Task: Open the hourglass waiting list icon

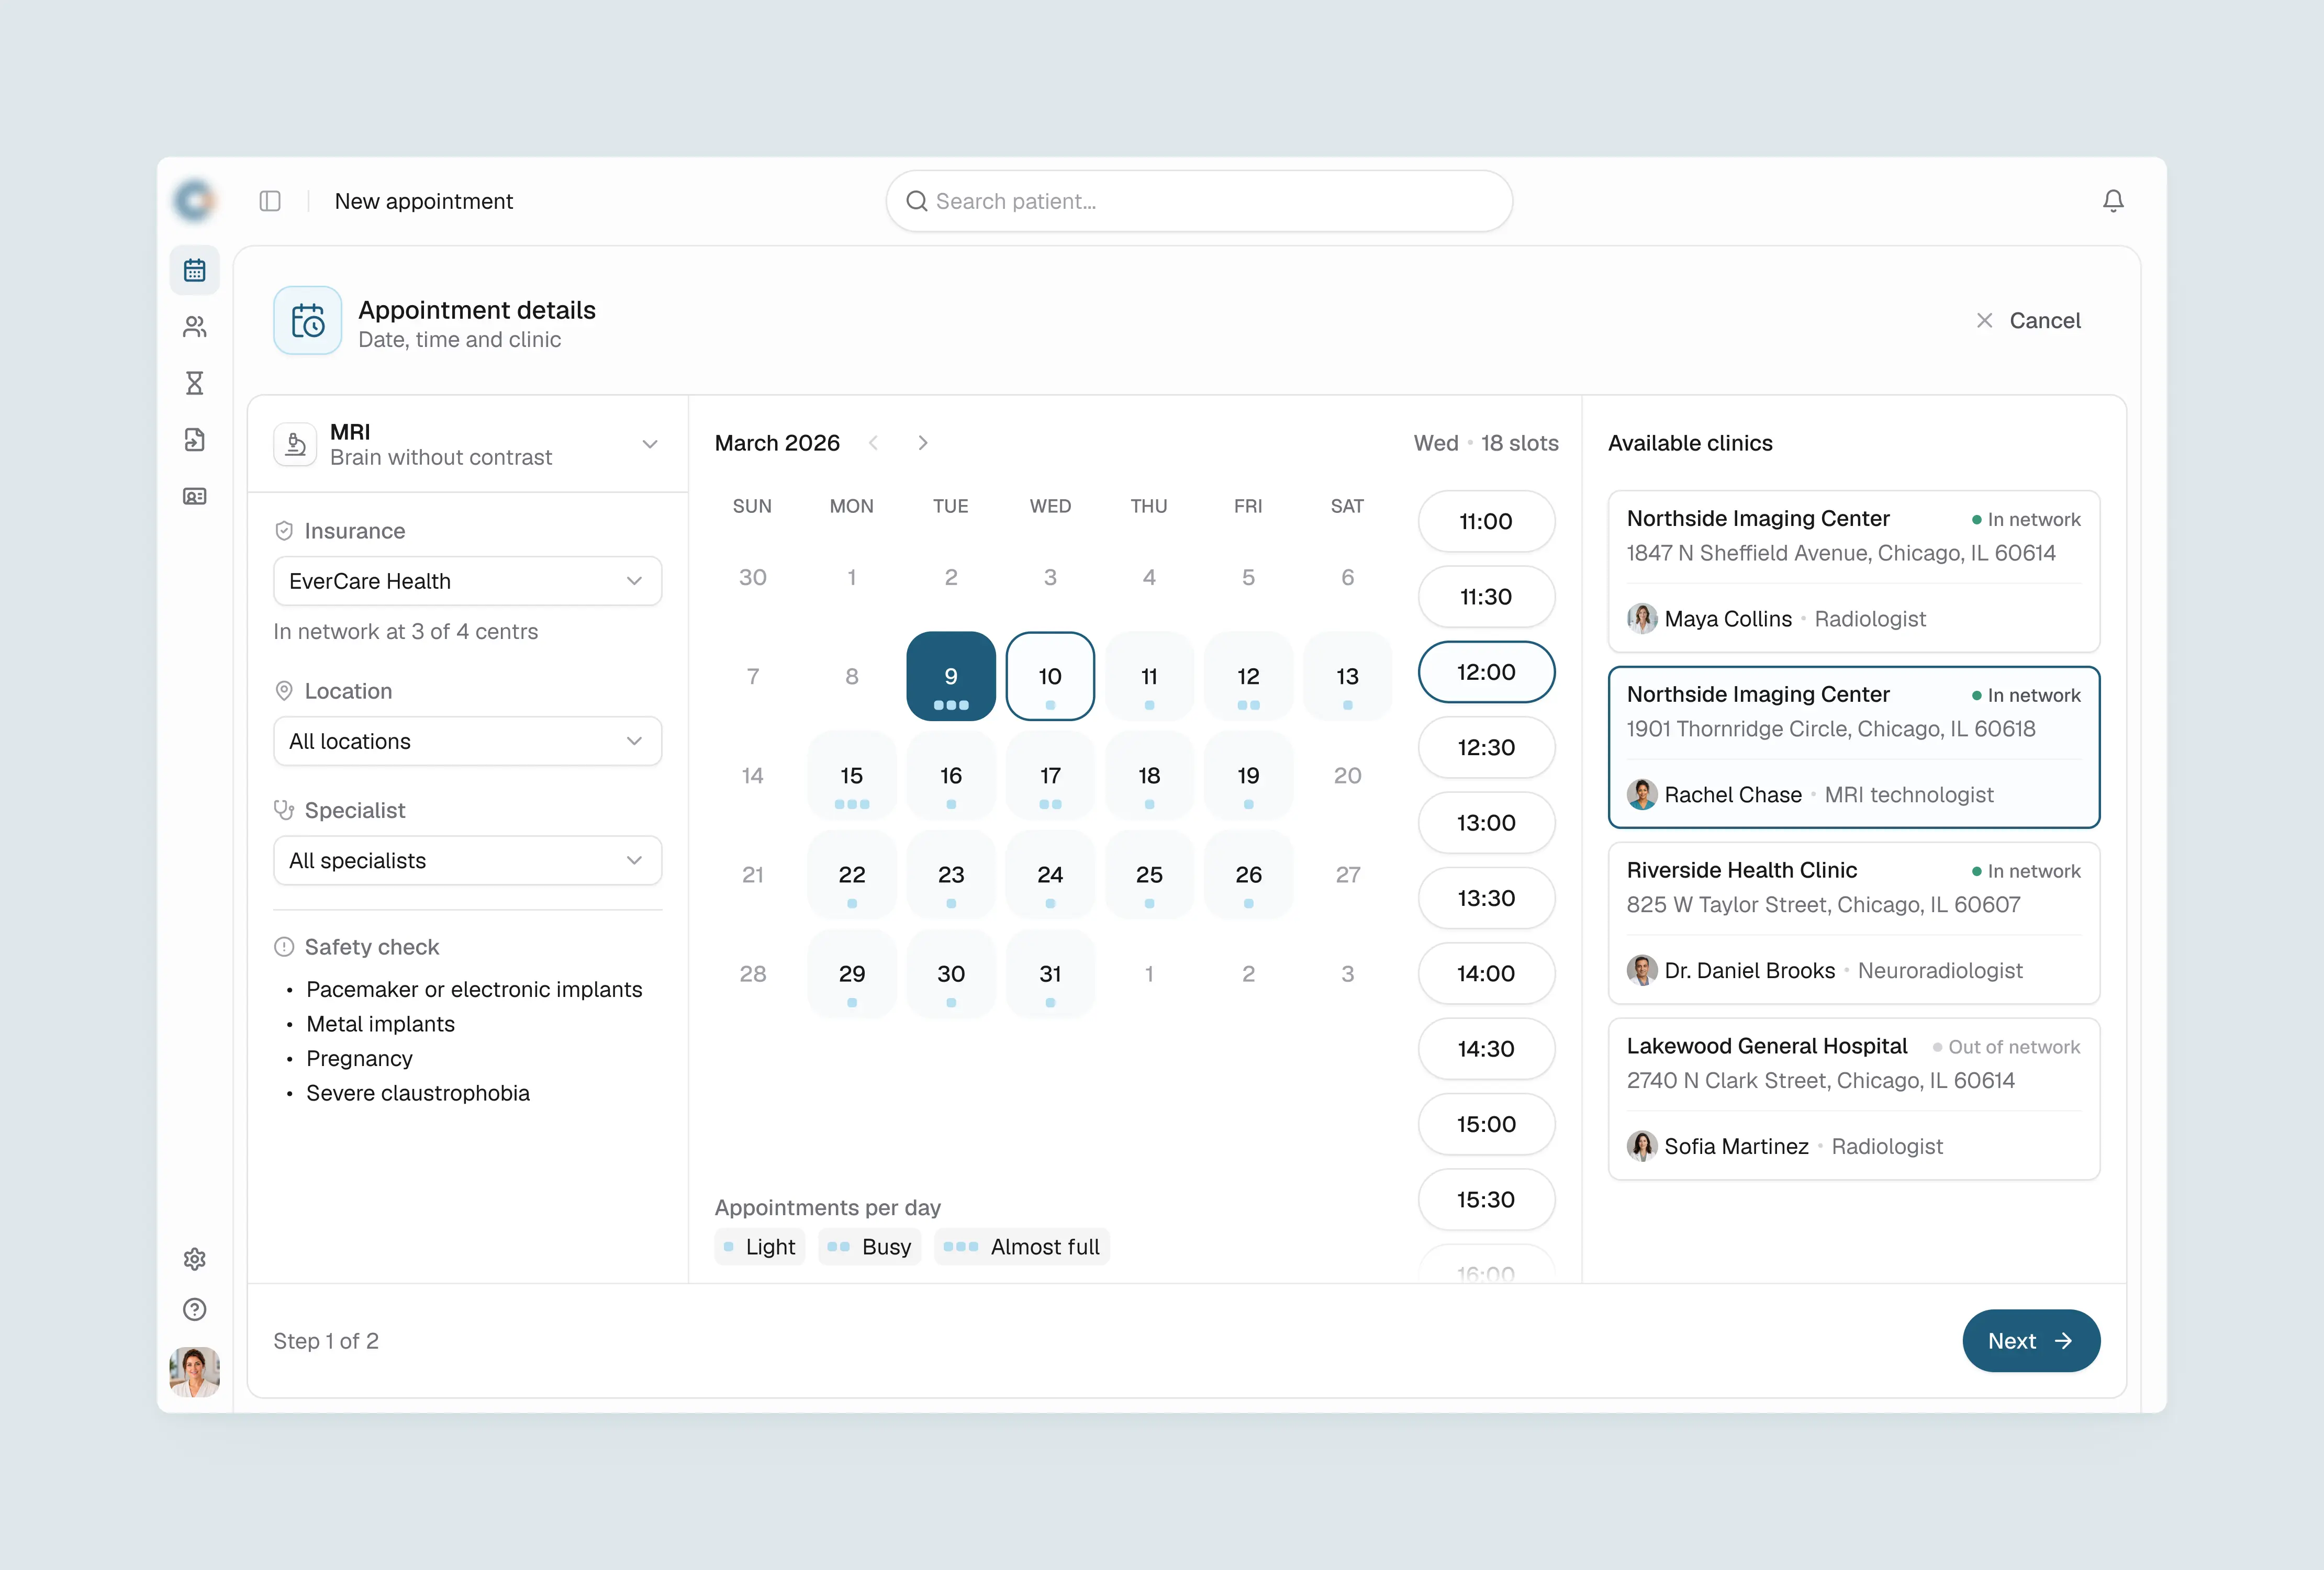Action: pos(194,383)
